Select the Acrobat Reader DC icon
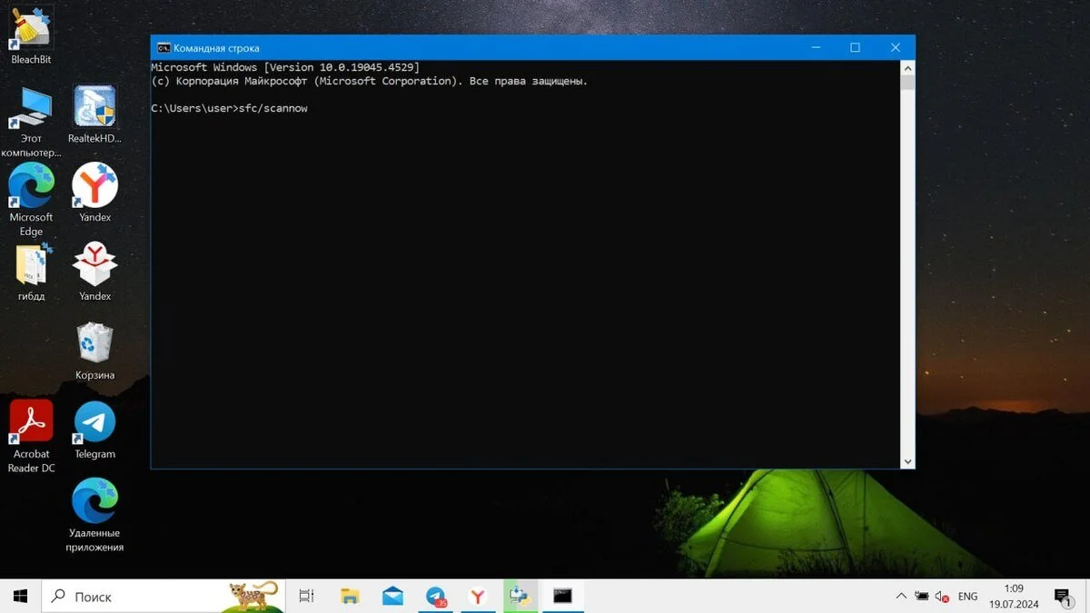This screenshot has width=1090, height=613. click(x=31, y=437)
